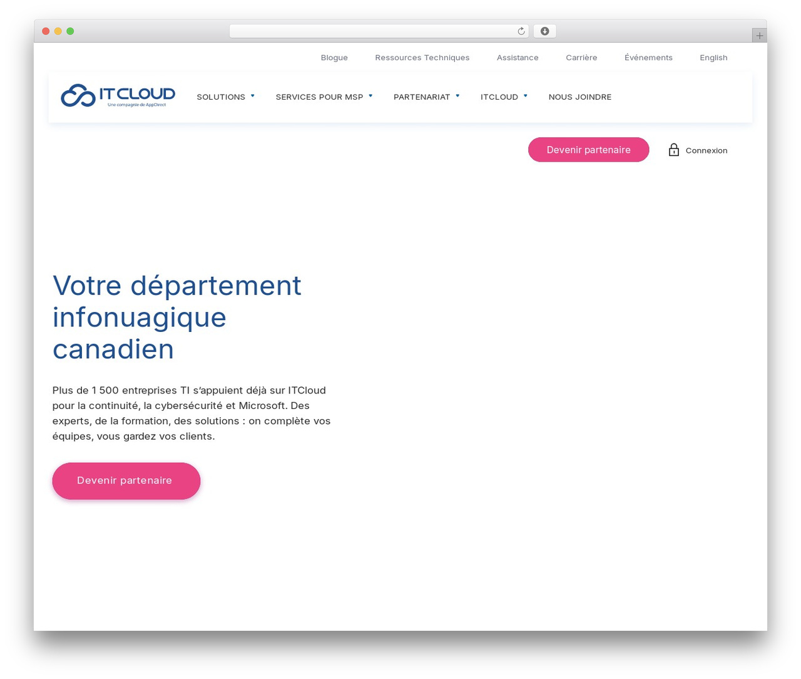Open the Partenariat menu item

pyautogui.click(x=422, y=97)
